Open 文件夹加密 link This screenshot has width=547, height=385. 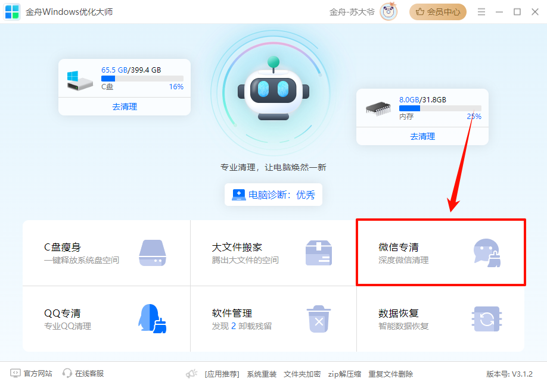coord(302,374)
